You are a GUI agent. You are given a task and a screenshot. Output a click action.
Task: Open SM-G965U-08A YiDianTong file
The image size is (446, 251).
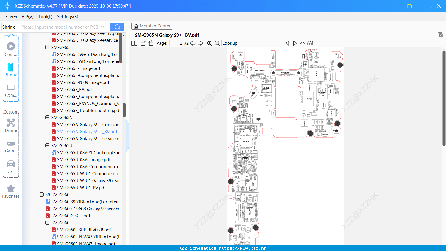(85, 152)
